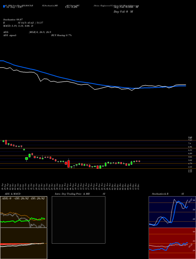Screen dimensions: 196x259
Task: Click the 5.22 price axis label
Action: 190,160
